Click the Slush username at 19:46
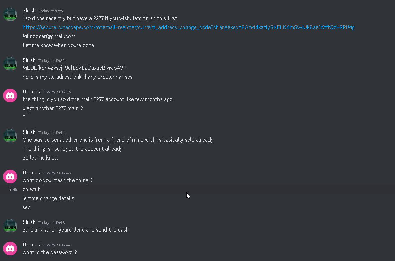The image size is (395, 261). pyautogui.click(x=29, y=222)
